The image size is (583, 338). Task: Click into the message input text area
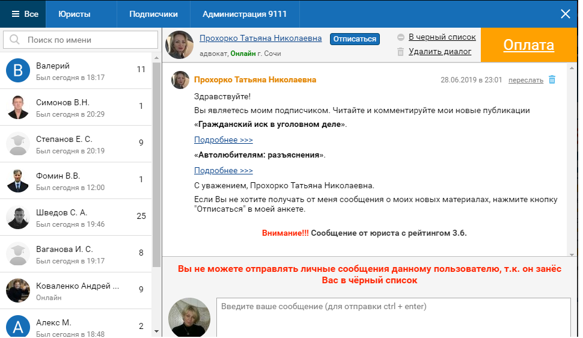pos(393,319)
